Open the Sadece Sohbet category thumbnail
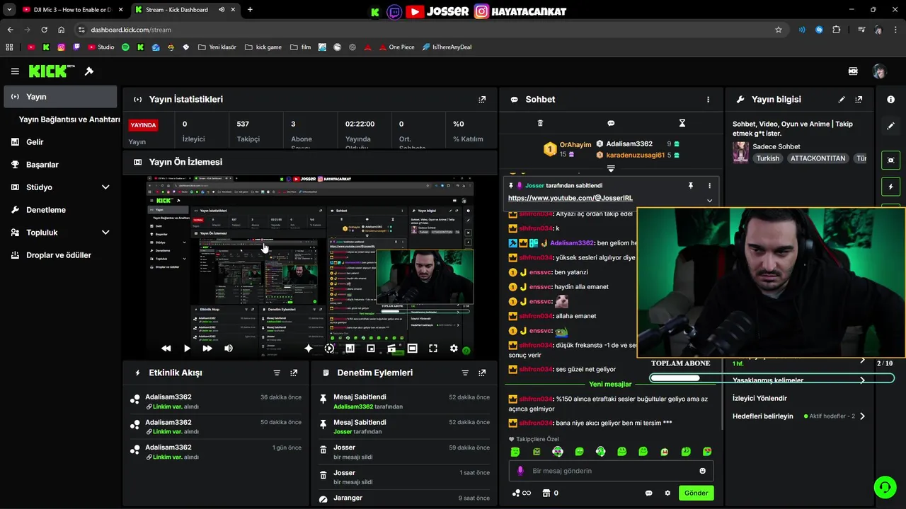The width and height of the screenshot is (906, 509). [740, 152]
